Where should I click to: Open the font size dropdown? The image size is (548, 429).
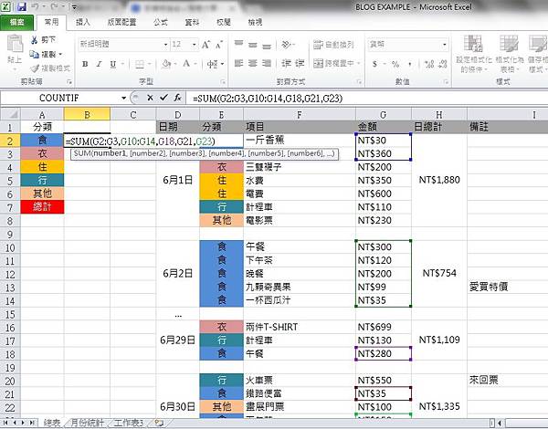(x=194, y=45)
